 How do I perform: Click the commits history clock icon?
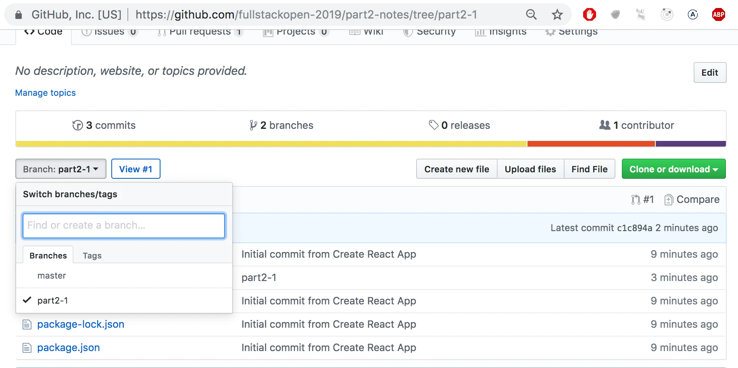[x=77, y=125]
